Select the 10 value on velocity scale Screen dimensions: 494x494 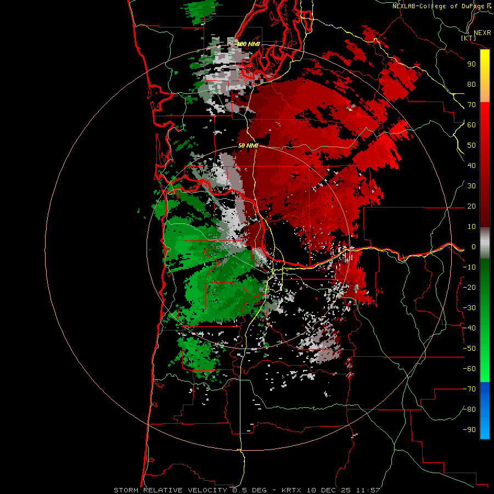click(471, 227)
